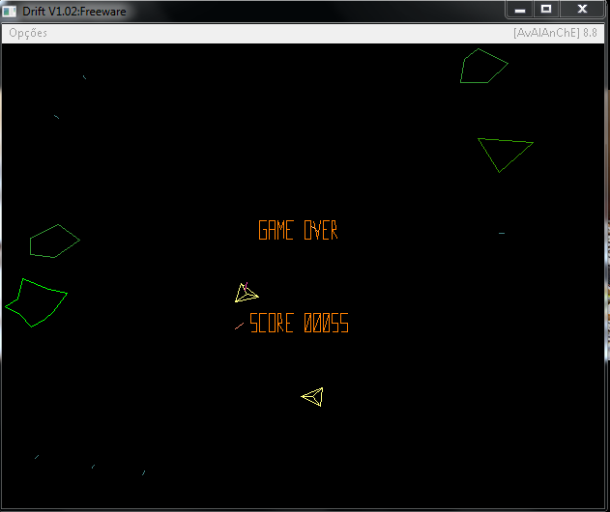The image size is (610, 512).
Task: Minimize the Drift window
Action: pyautogui.click(x=520, y=10)
